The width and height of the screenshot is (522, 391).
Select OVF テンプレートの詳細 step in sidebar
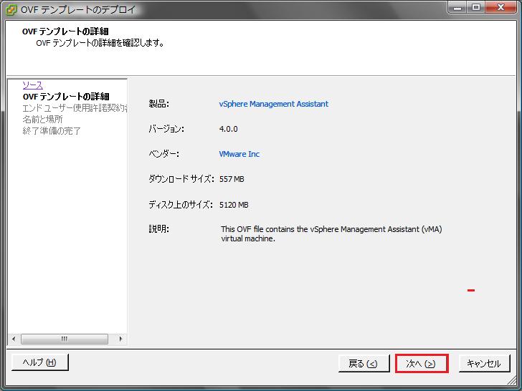[x=66, y=97]
